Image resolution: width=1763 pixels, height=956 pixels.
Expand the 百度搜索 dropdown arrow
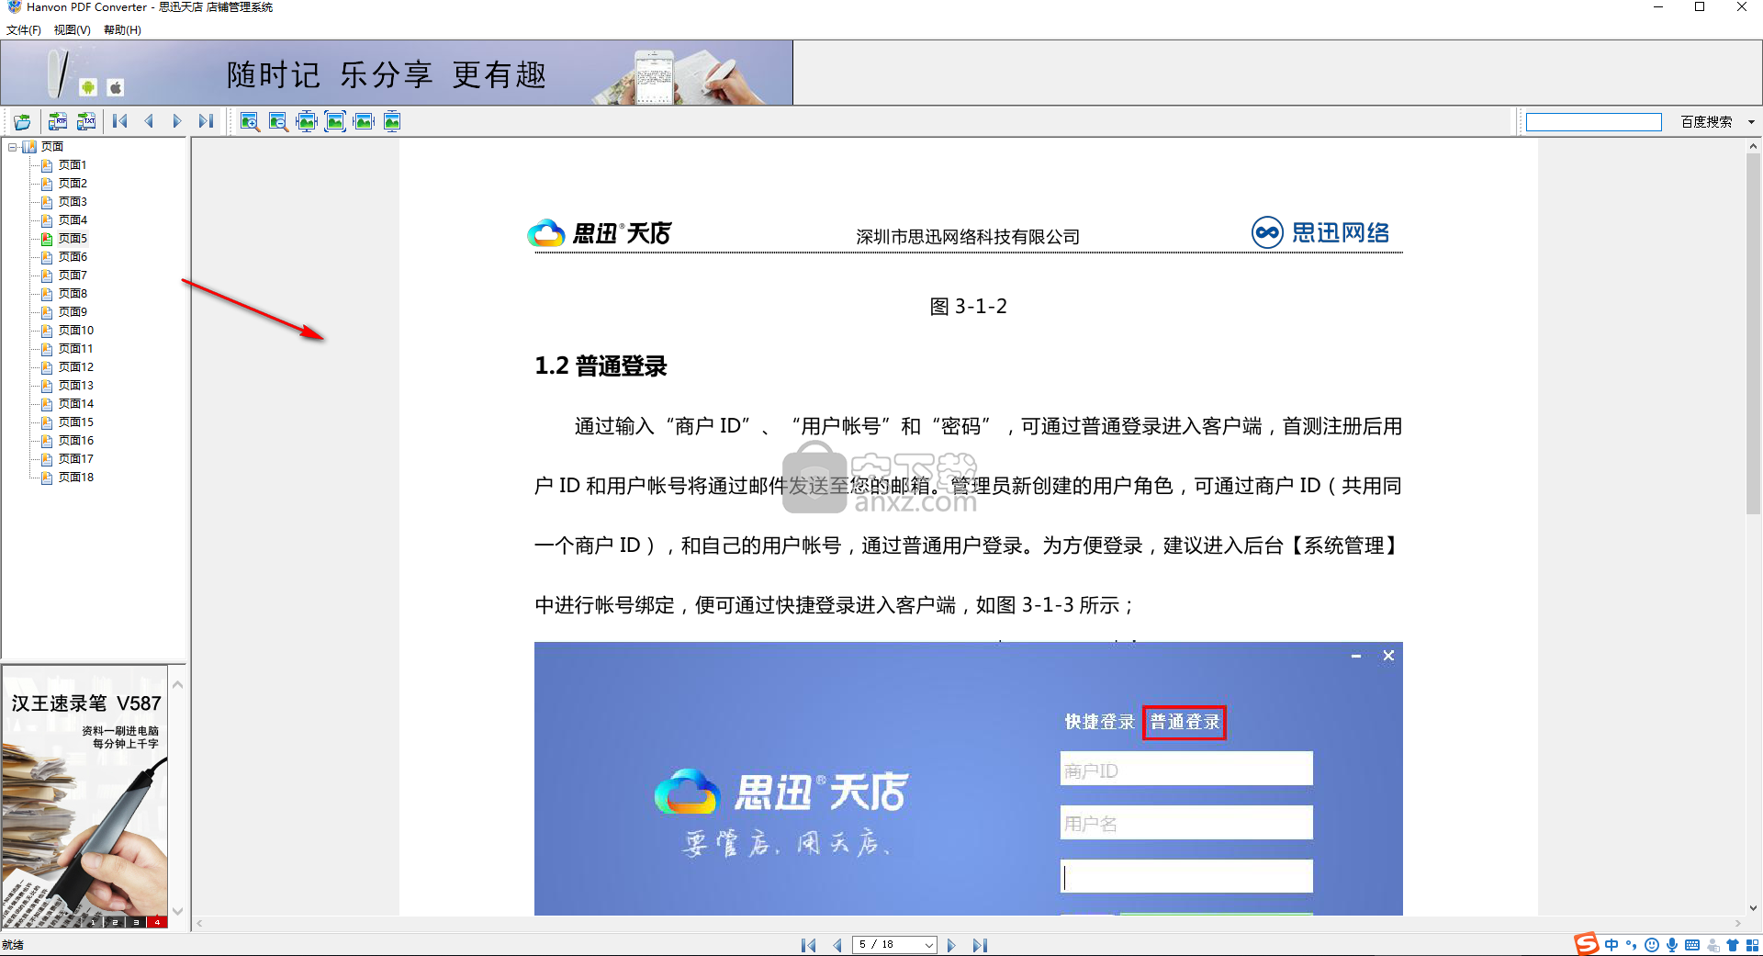click(x=1751, y=122)
